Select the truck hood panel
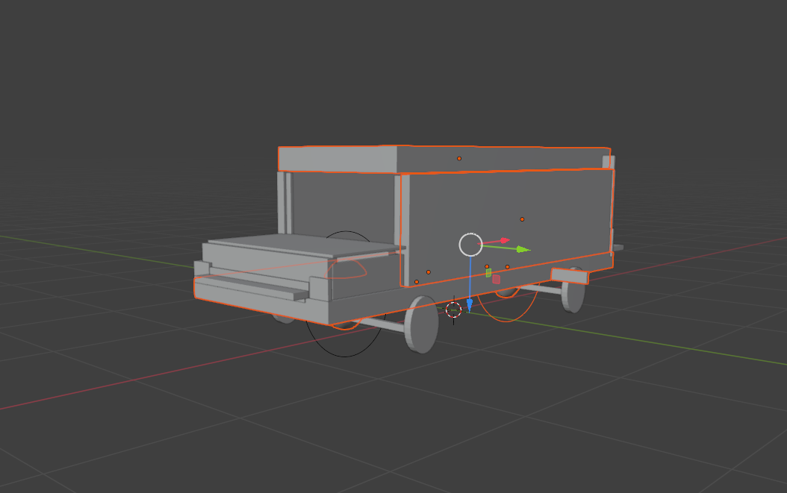787x493 pixels. coord(307,245)
